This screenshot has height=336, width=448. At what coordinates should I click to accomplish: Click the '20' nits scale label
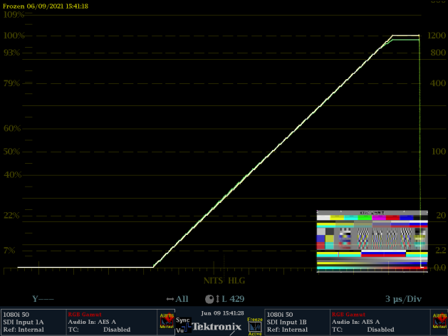click(x=441, y=215)
